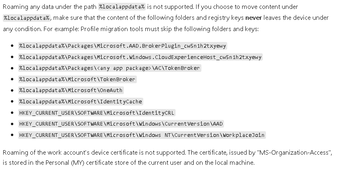
Task: Click the AC\TokenBroker package path
Action: coord(109,68)
